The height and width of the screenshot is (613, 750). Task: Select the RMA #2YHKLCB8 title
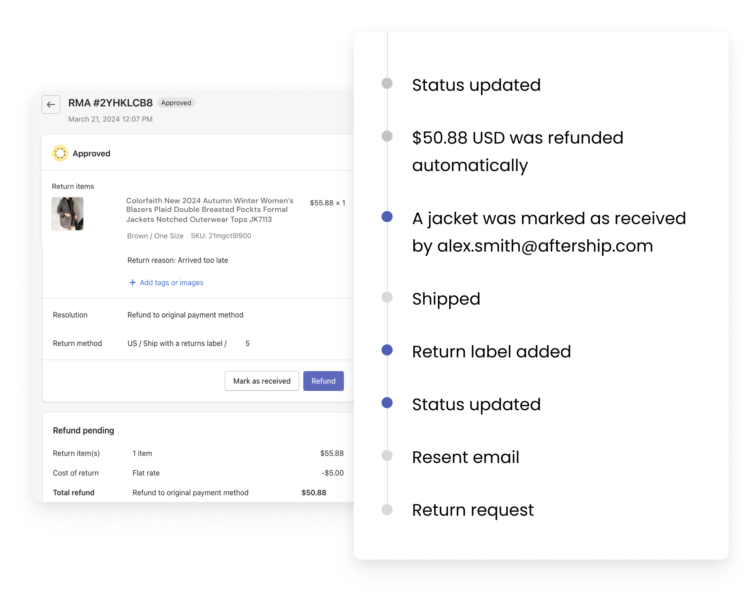tap(111, 103)
